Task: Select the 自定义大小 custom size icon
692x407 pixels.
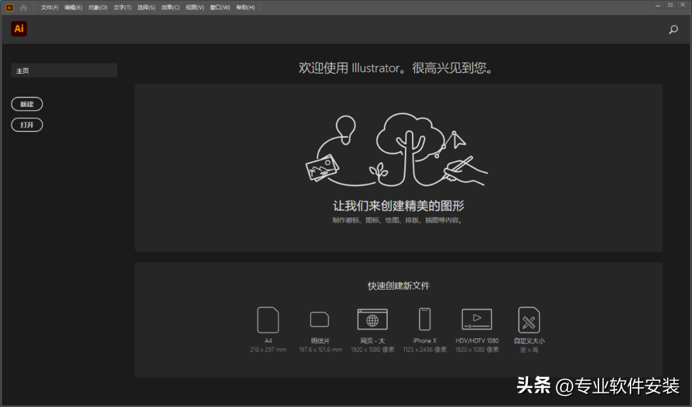Action: tap(529, 320)
